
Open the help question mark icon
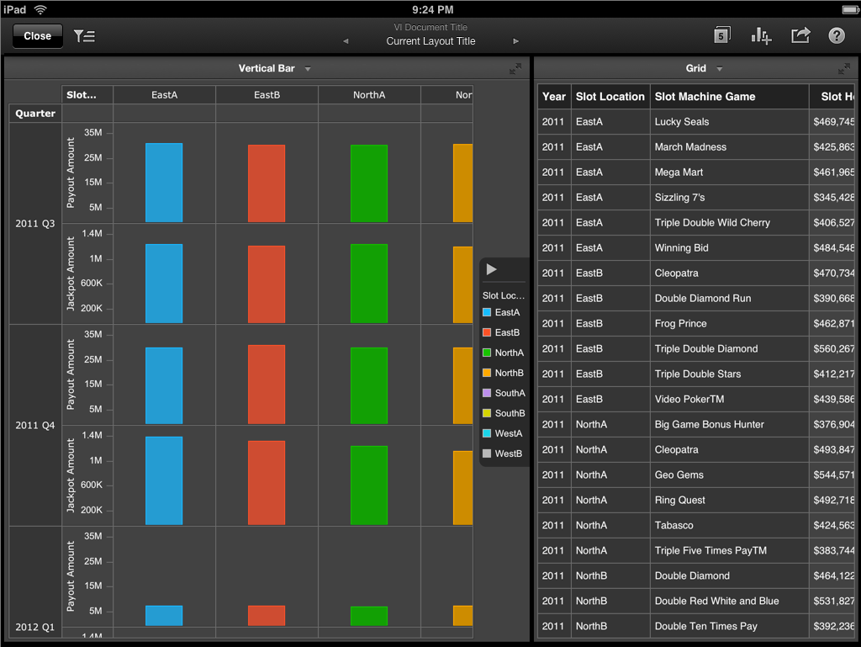(837, 35)
